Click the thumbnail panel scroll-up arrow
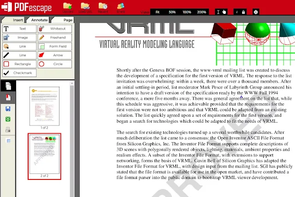 coord(72,83)
